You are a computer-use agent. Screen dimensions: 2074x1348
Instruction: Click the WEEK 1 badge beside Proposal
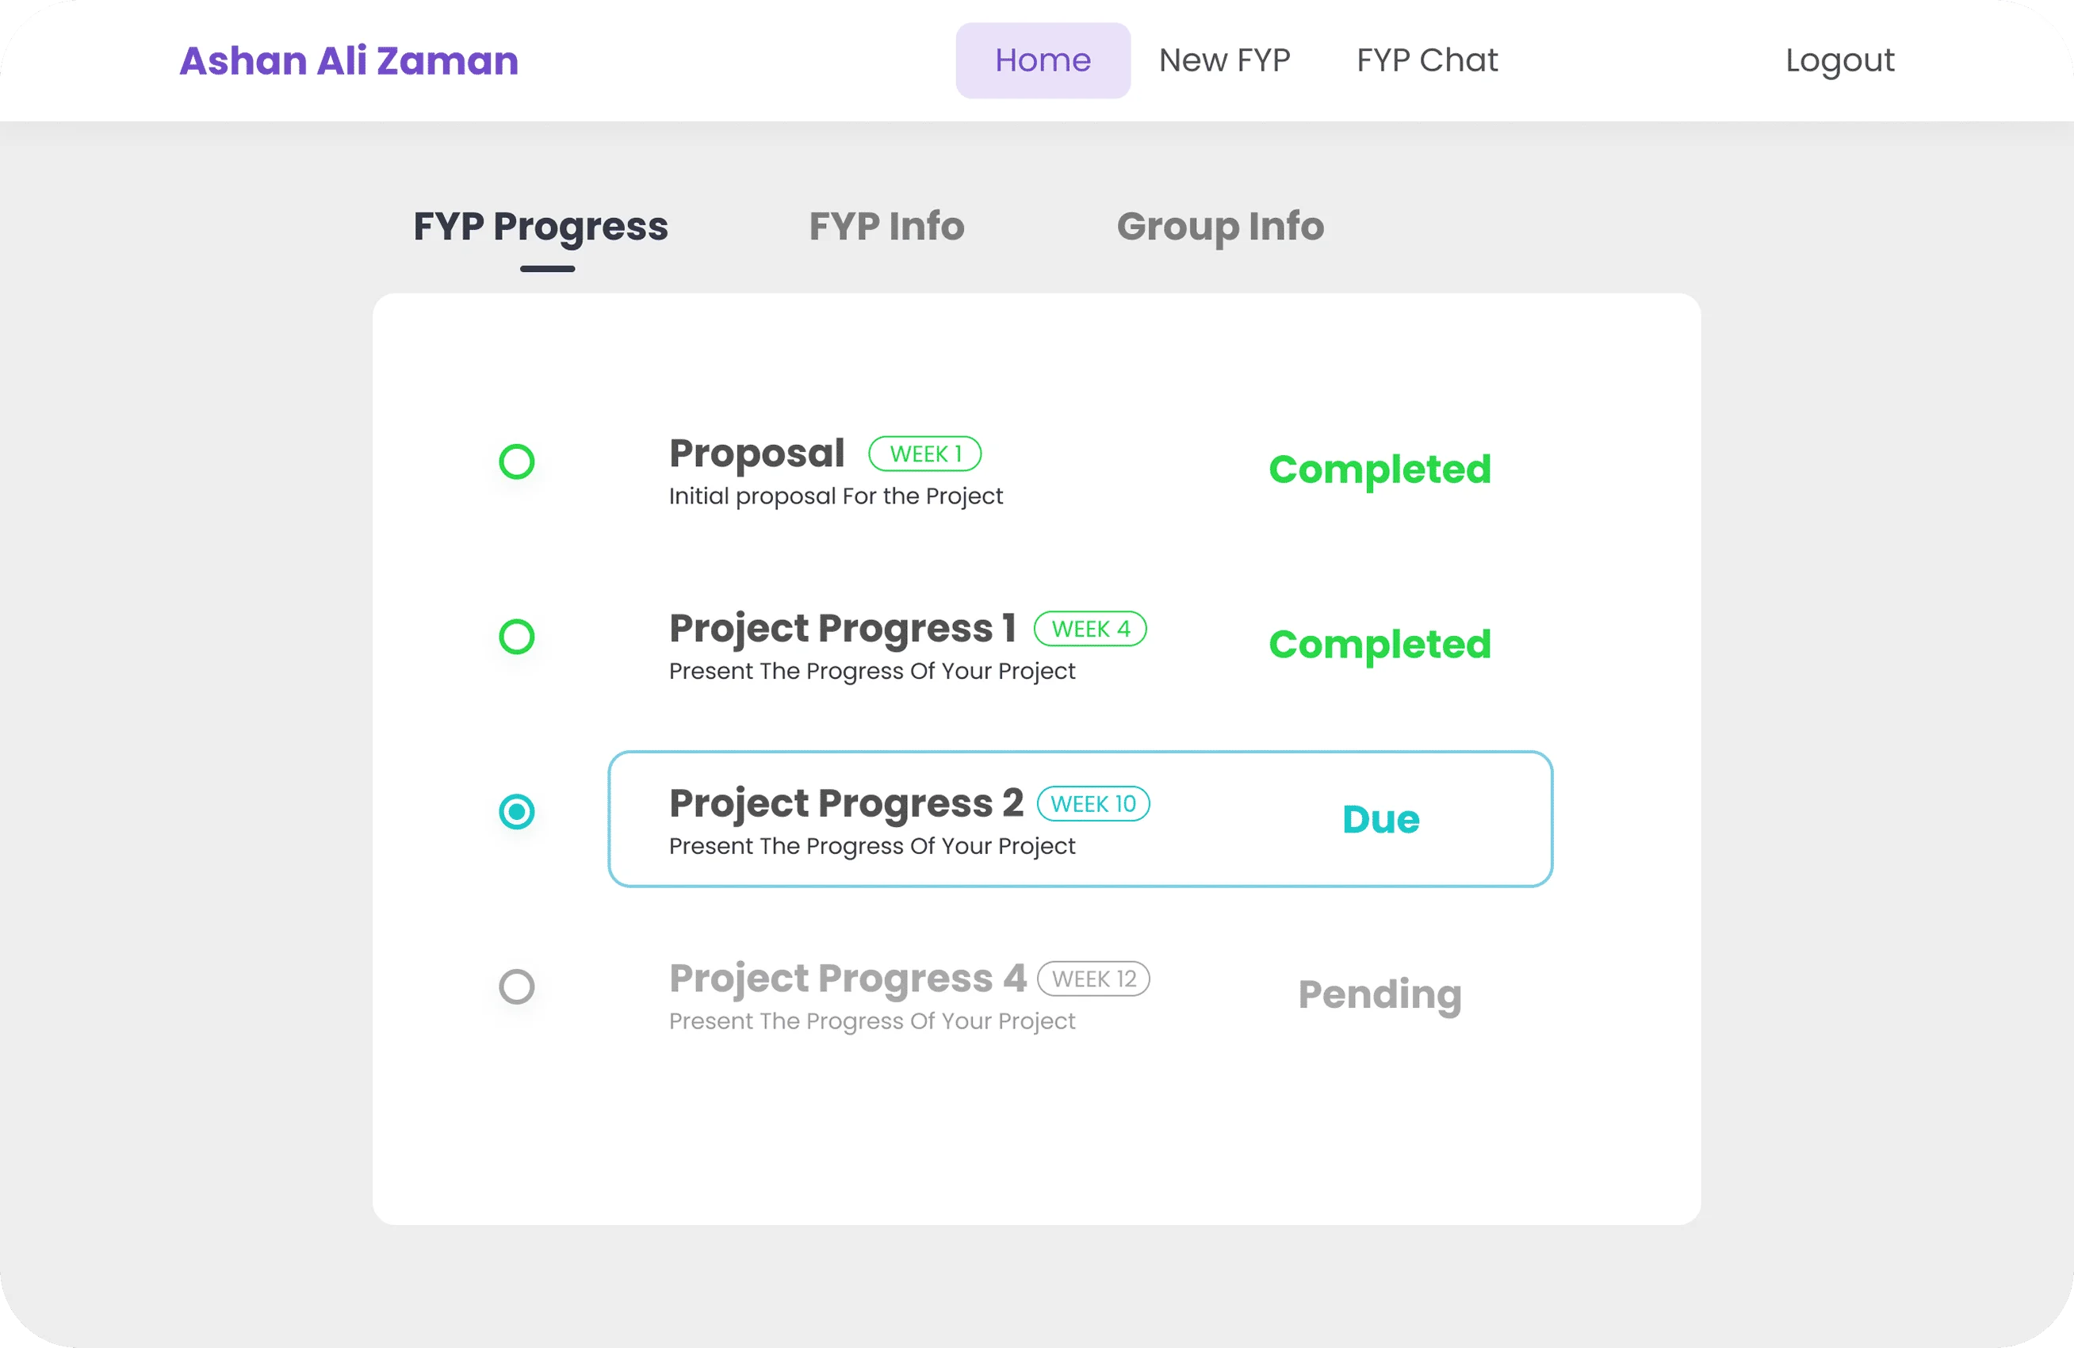click(924, 453)
